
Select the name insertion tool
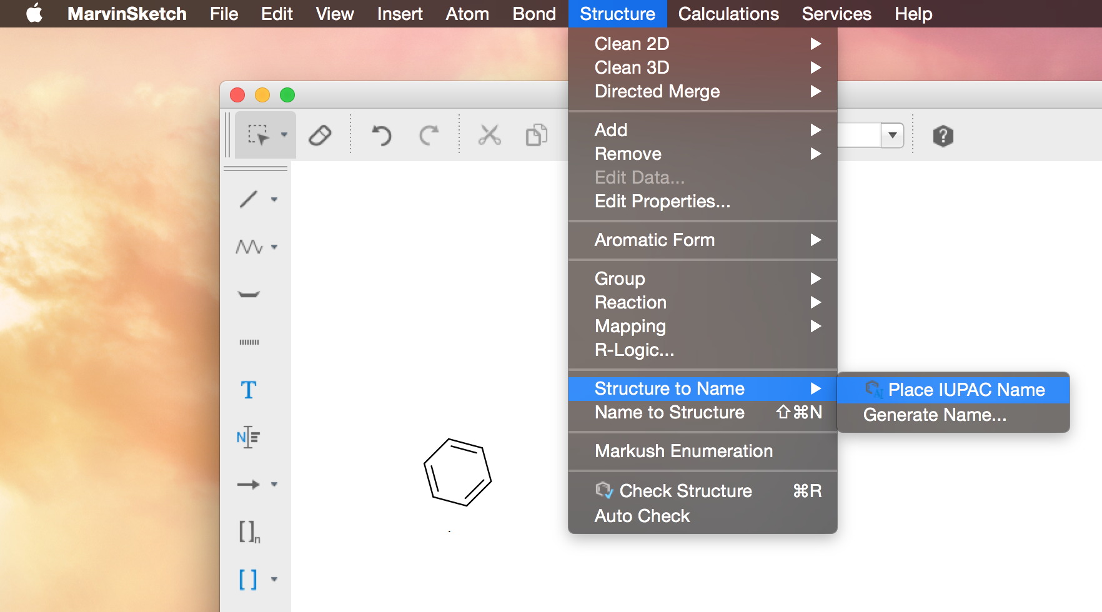pos(248,437)
